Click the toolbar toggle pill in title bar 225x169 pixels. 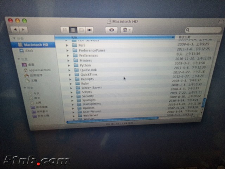221,21
